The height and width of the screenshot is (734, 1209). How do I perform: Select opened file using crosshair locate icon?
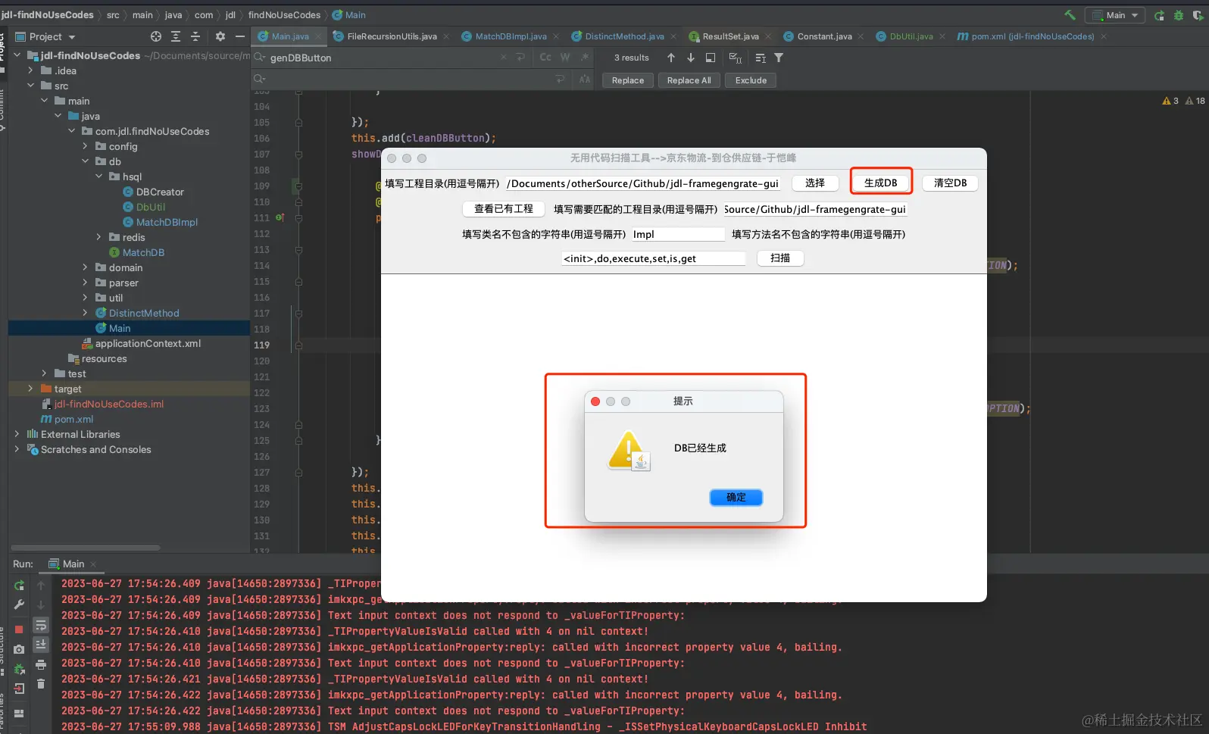156,36
